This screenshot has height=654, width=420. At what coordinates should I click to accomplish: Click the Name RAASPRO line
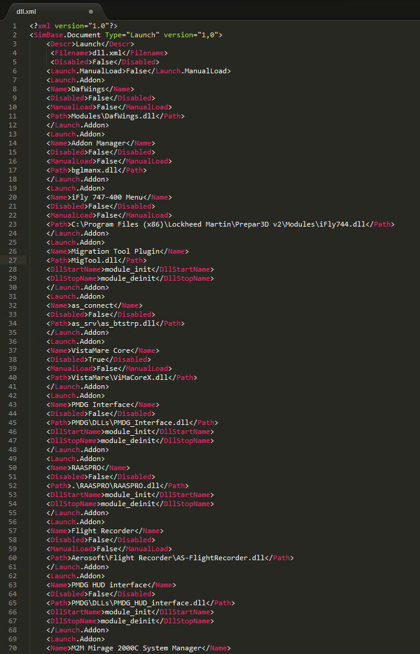(88, 468)
